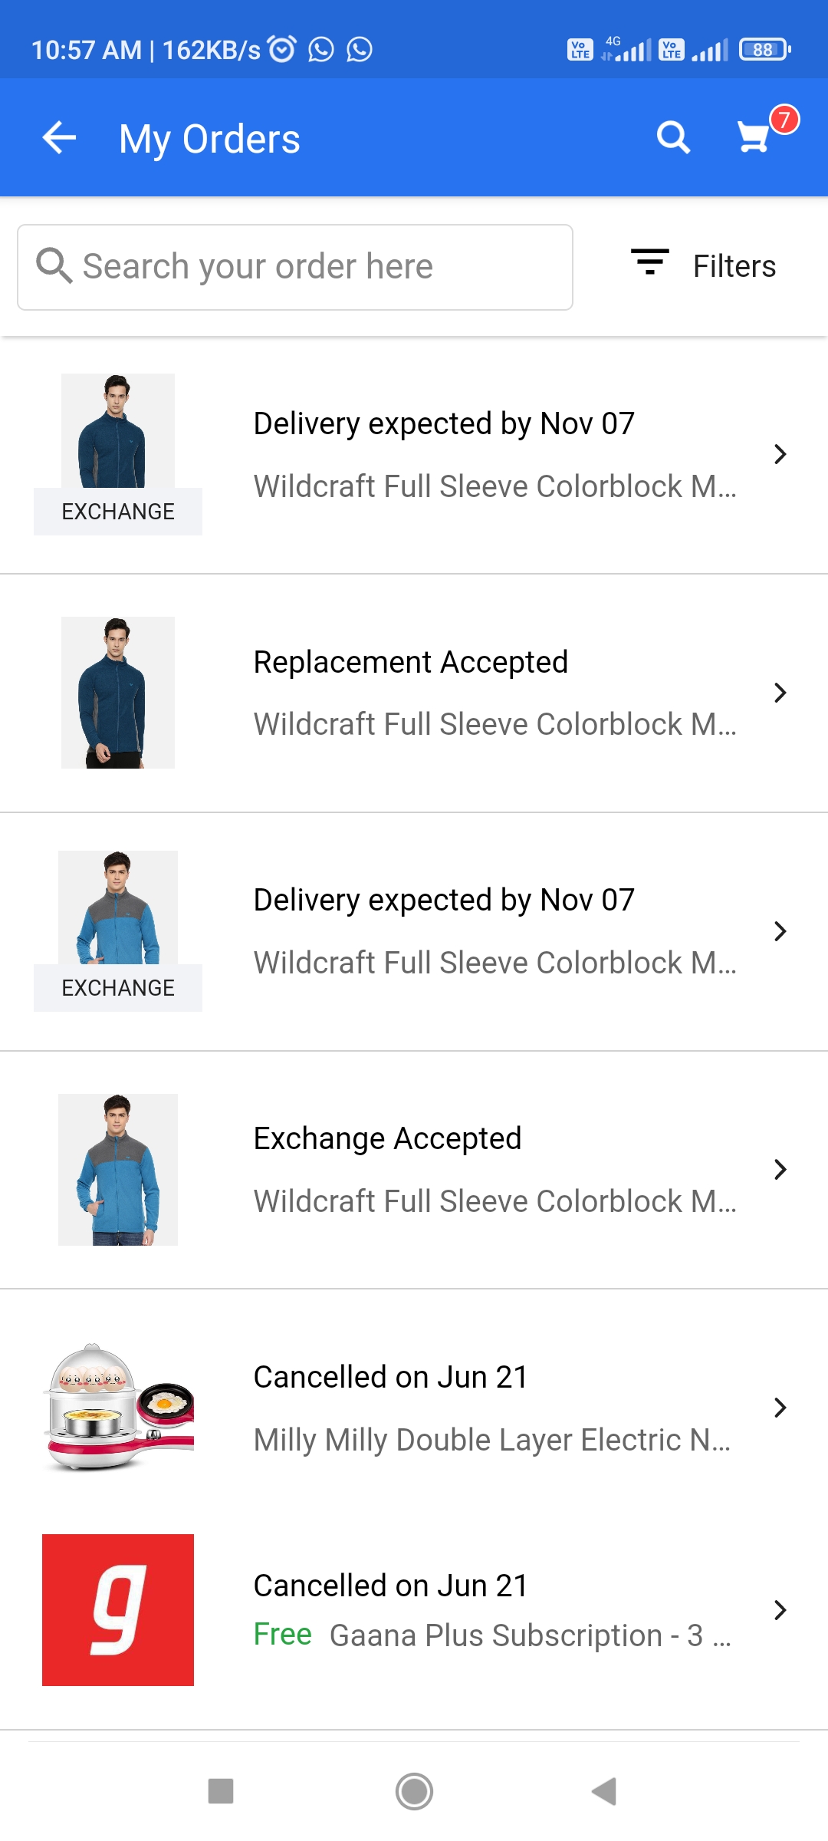
Task: Tap the egg cooker product image
Action: [120, 1408]
